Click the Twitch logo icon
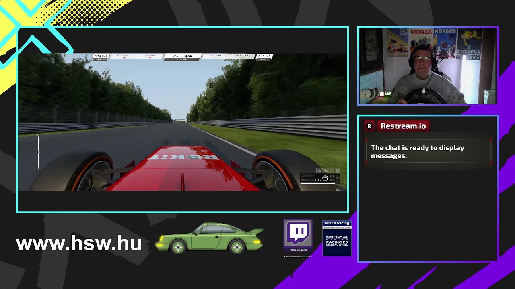515x289 pixels. pyautogui.click(x=298, y=232)
